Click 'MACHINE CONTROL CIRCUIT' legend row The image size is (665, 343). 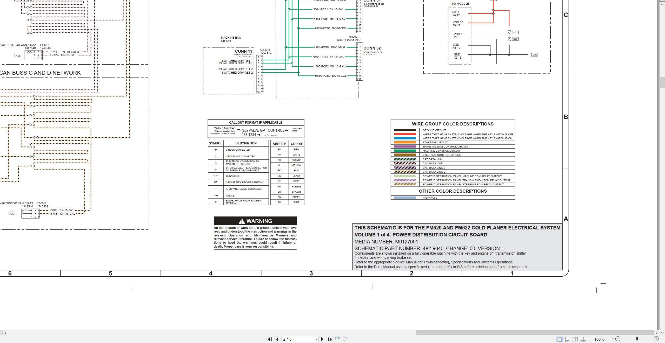(453, 151)
